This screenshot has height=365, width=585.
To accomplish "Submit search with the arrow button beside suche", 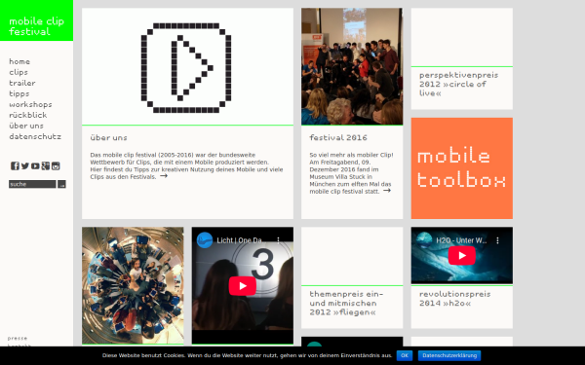I will (x=61, y=184).
